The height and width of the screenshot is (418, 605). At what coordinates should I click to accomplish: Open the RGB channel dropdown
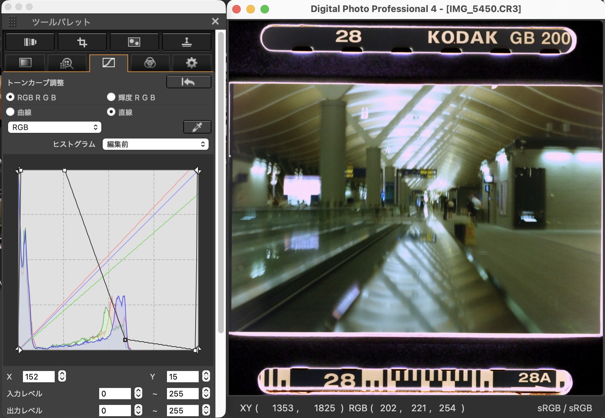point(55,127)
